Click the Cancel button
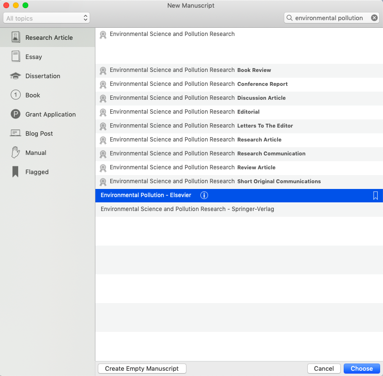 [x=324, y=368]
